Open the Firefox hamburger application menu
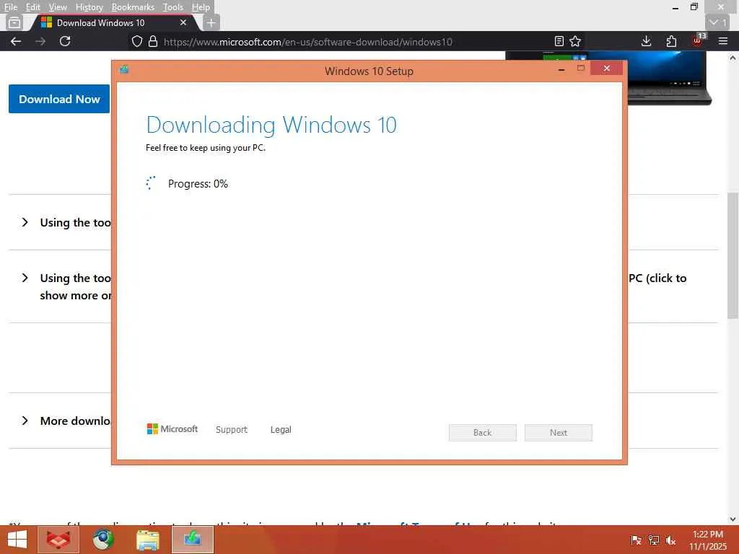The height and width of the screenshot is (554, 739). (x=723, y=41)
